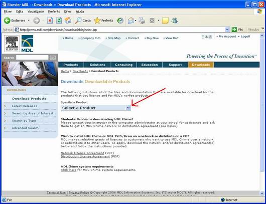This screenshot has height=204, width=266.
Task: Click the Logoff link
Action: click(245, 37)
